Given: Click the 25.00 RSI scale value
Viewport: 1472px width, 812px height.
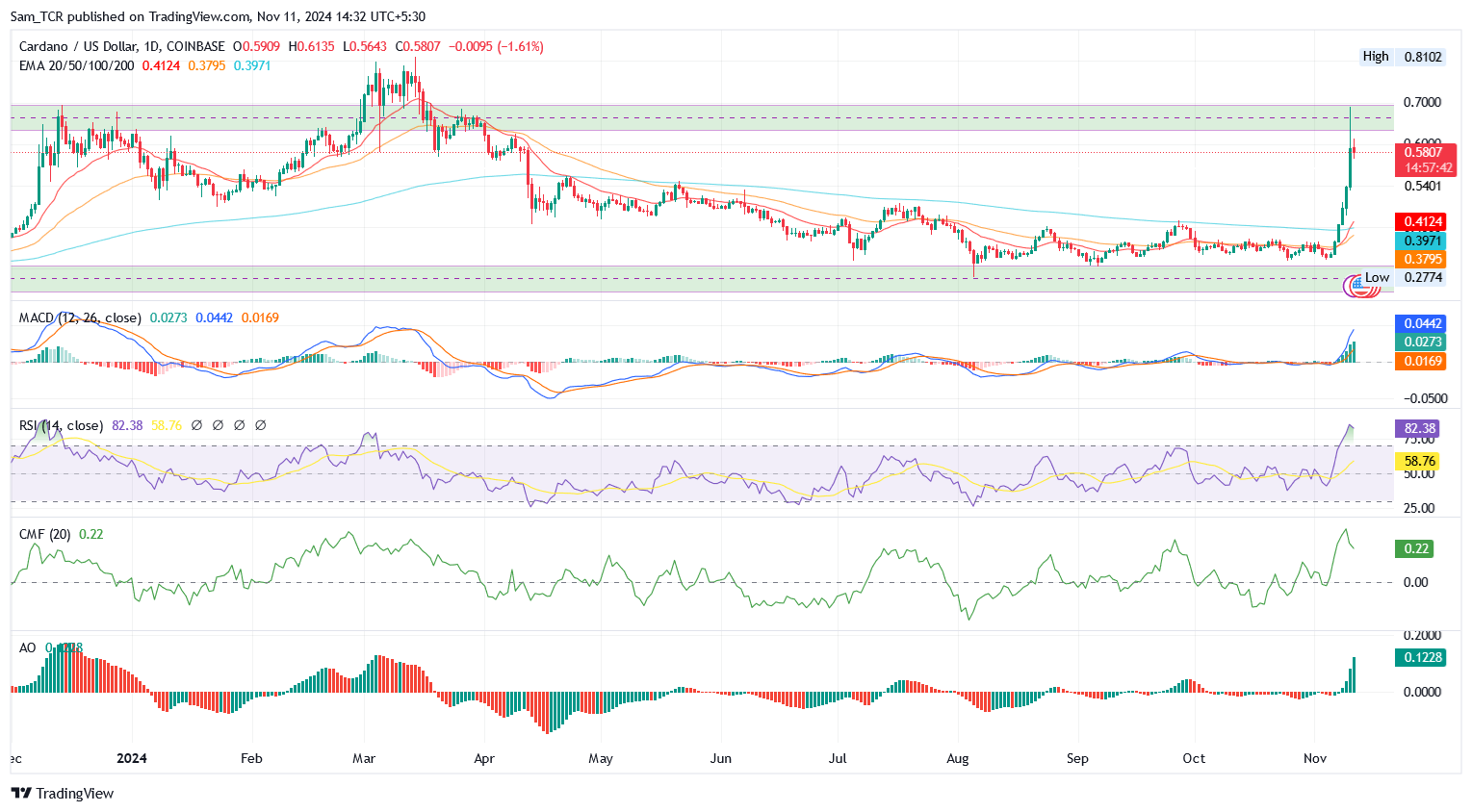Looking at the screenshot, I should tap(1419, 508).
